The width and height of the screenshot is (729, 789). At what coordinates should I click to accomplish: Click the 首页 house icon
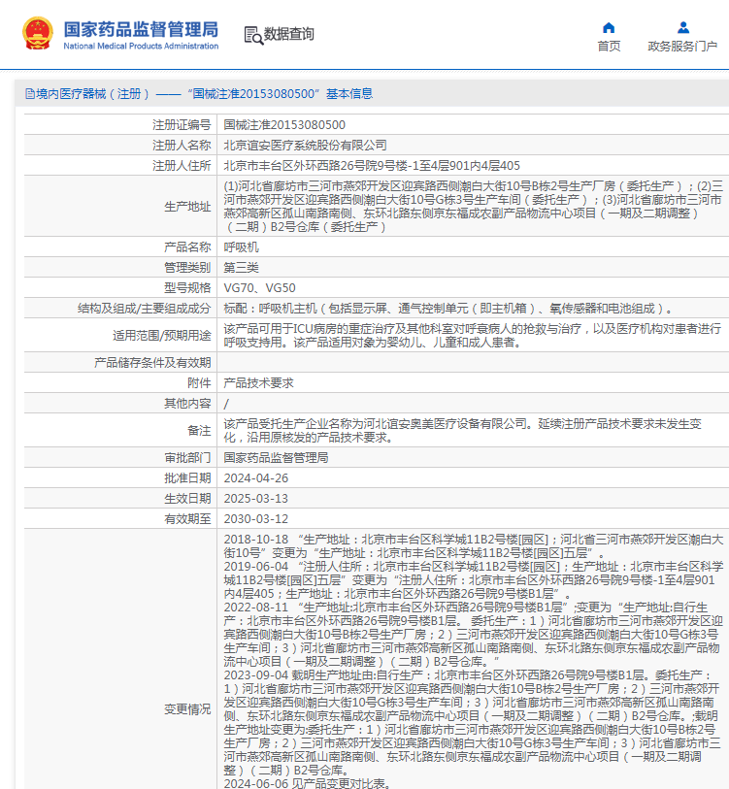609,27
